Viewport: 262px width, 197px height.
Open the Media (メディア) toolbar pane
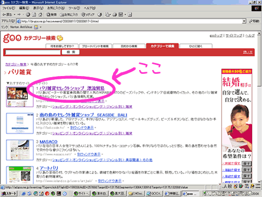pos(88,15)
